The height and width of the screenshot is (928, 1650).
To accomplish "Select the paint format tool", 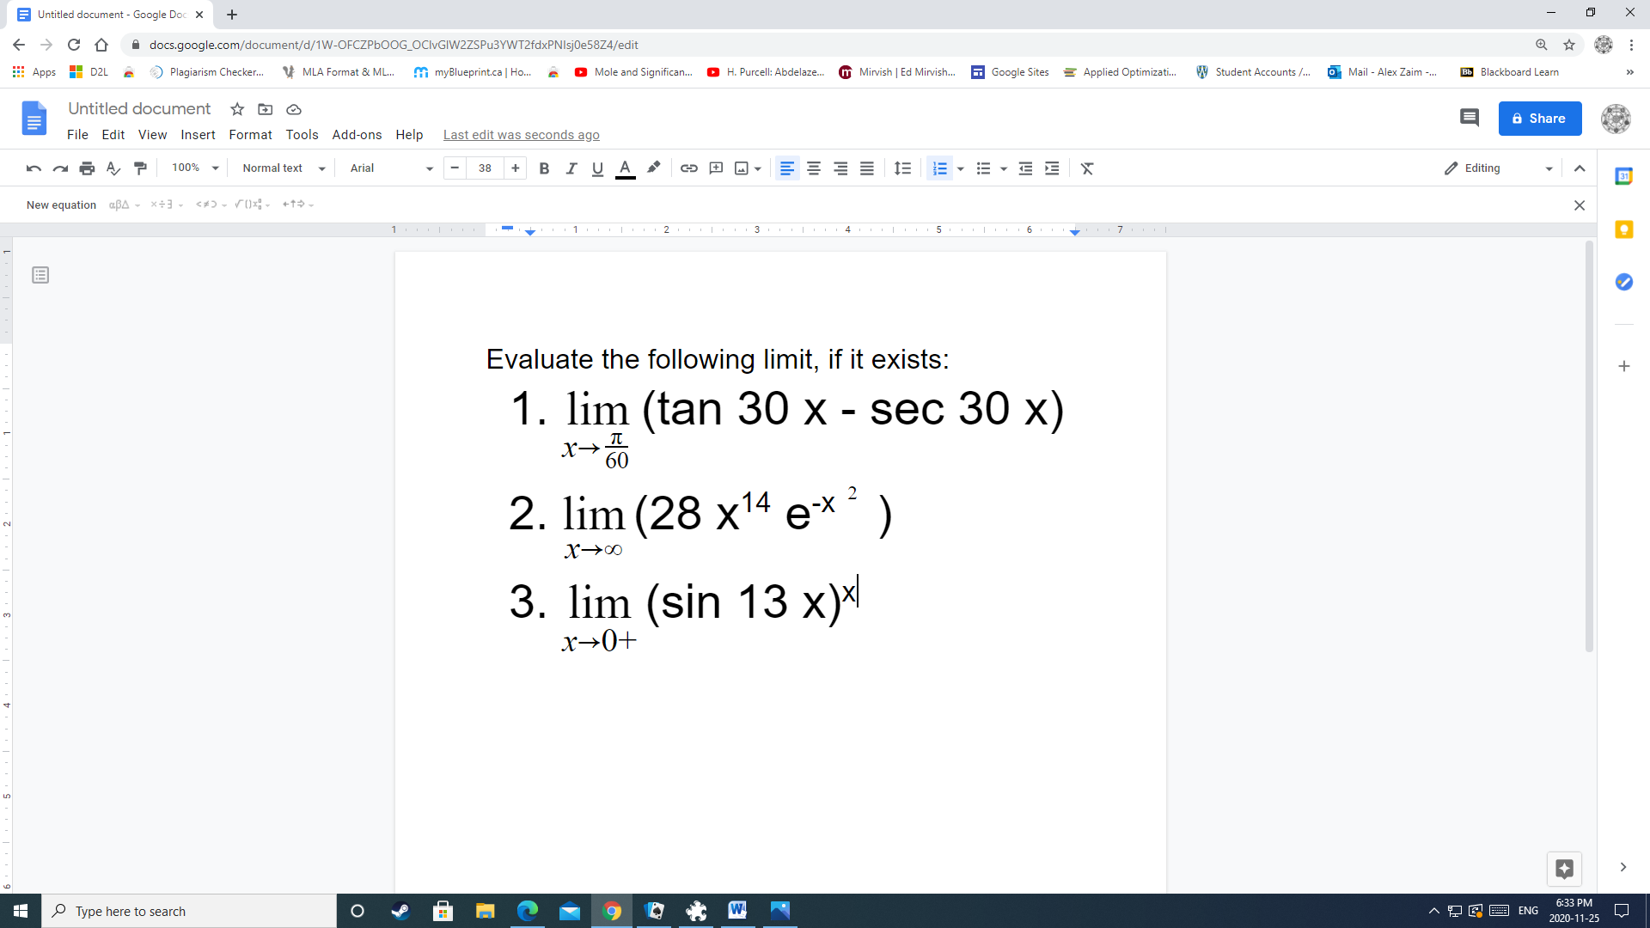I will (x=140, y=168).
